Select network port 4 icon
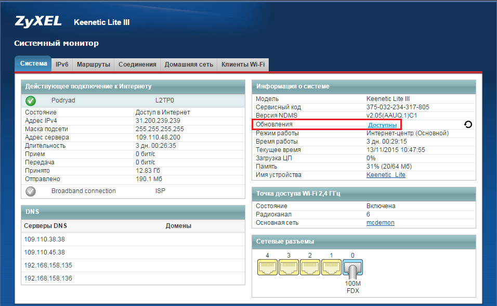The image size is (497, 306). tap(267, 267)
